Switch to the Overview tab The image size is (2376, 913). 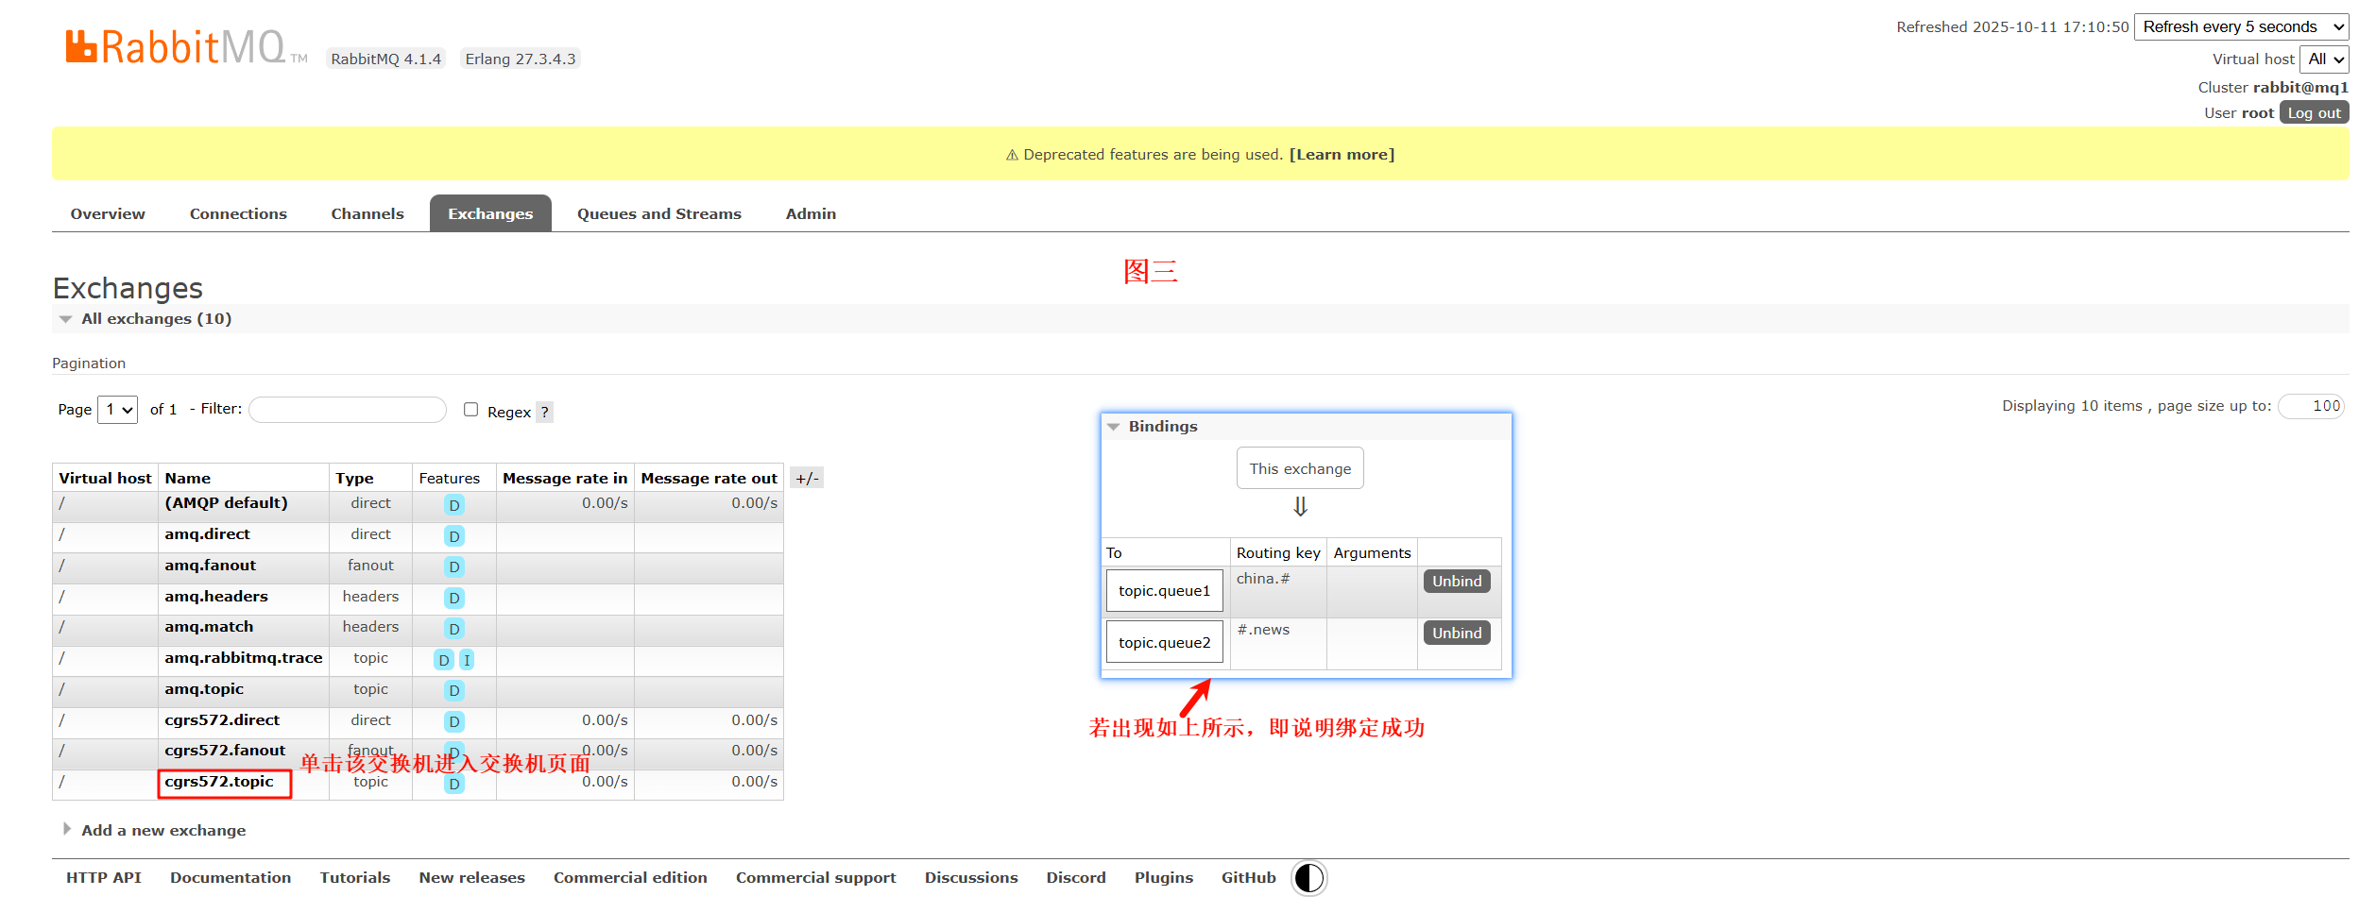click(108, 214)
